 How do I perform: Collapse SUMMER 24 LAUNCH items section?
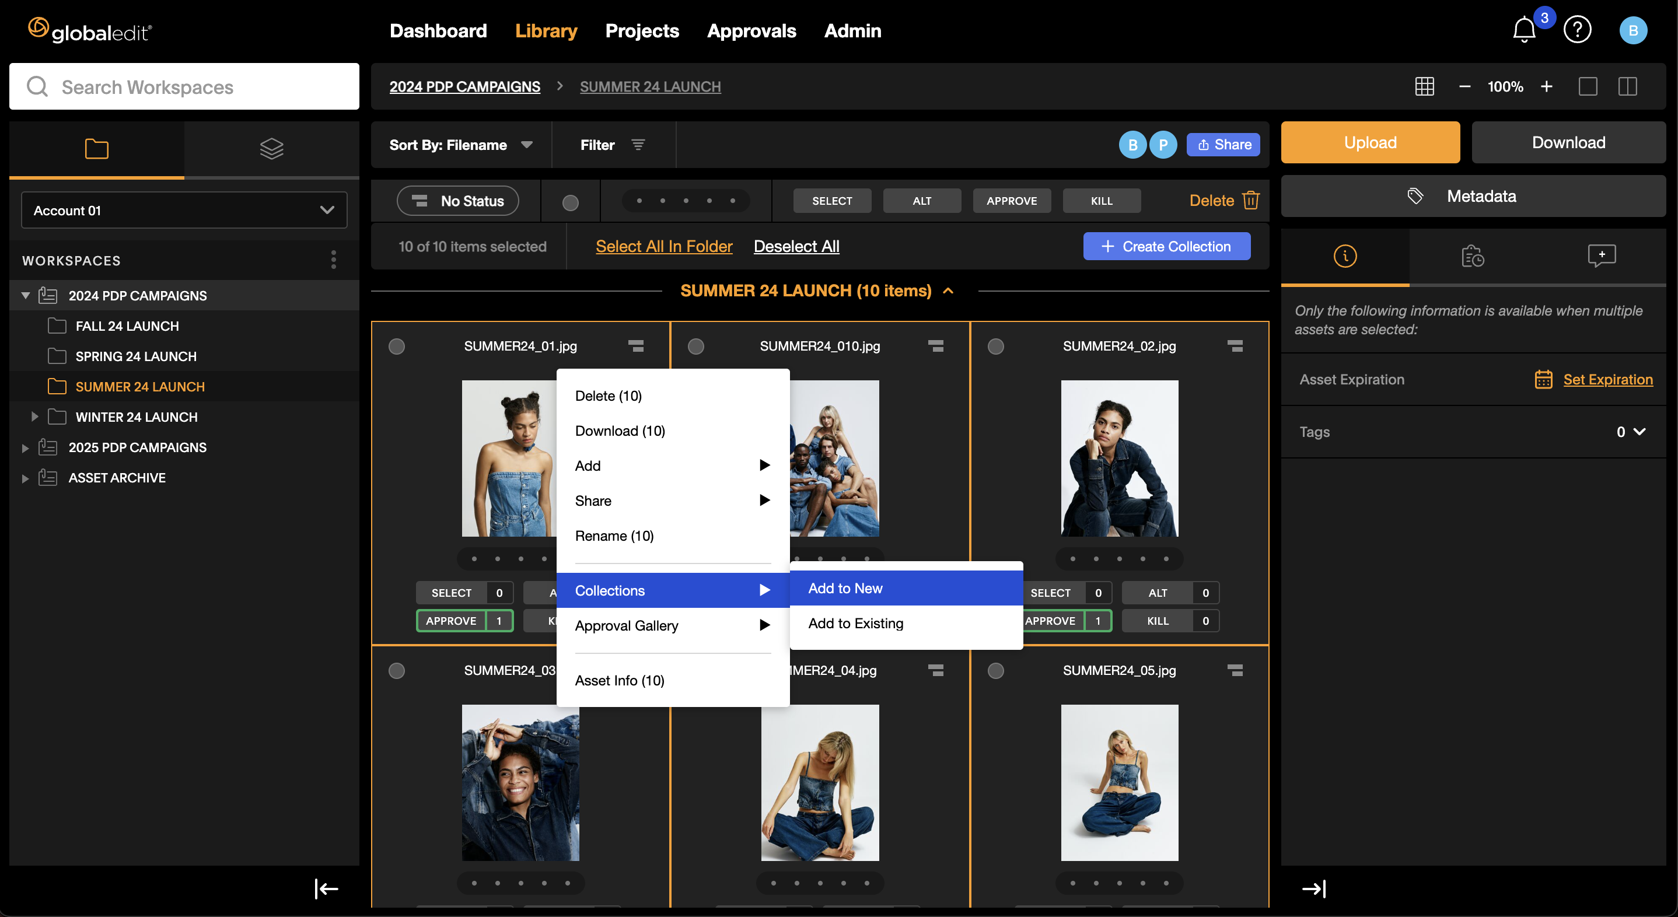point(949,290)
